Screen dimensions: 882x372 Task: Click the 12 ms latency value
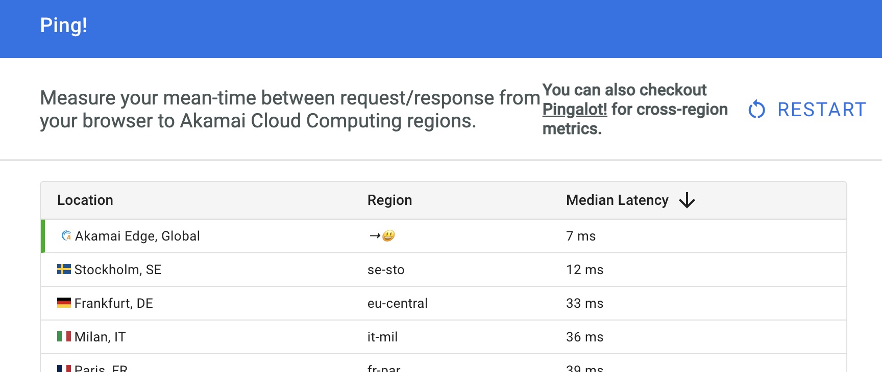point(584,270)
